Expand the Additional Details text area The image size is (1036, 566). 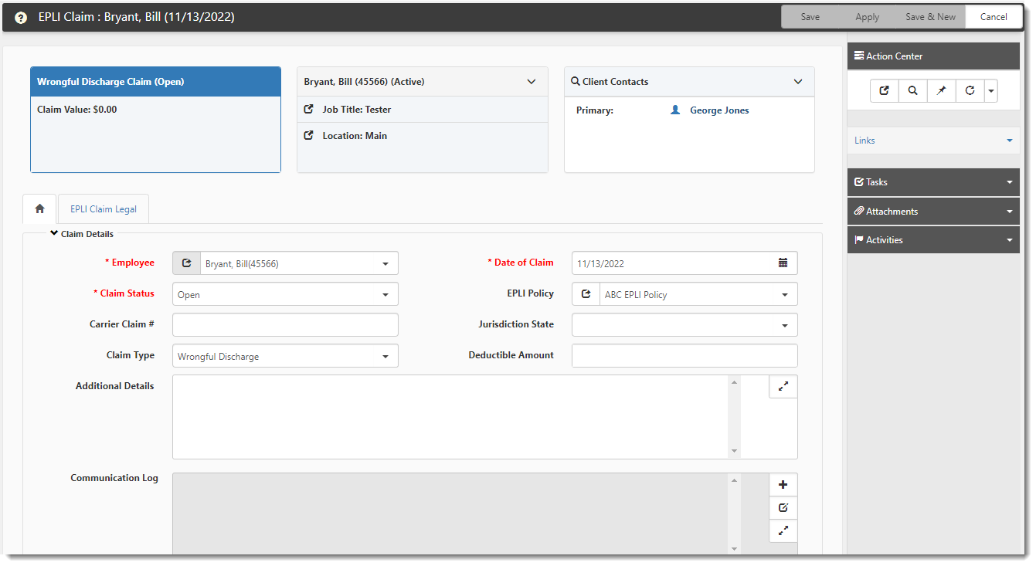(783, 386)
